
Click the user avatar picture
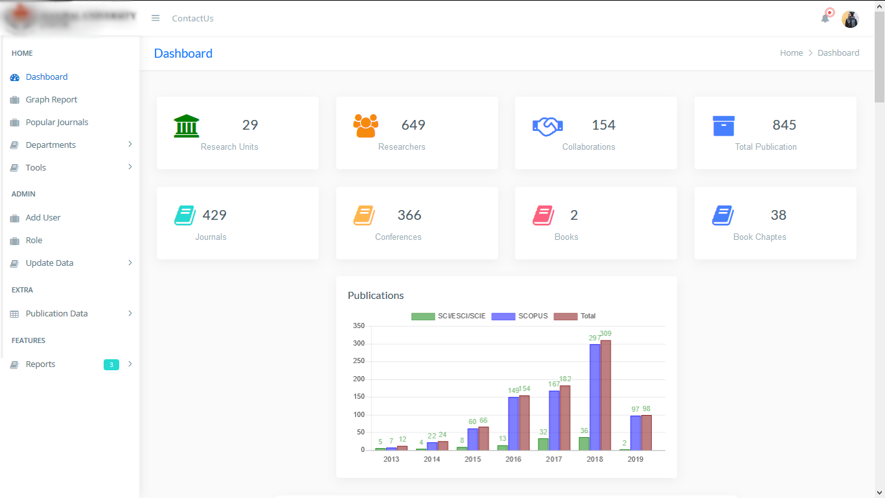pyautogui.click(x=850, y=19)
